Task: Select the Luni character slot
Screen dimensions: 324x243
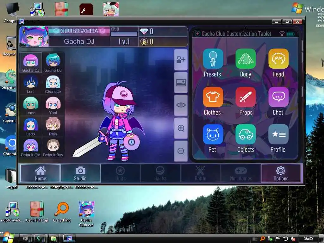Action: tap(31, 84)
